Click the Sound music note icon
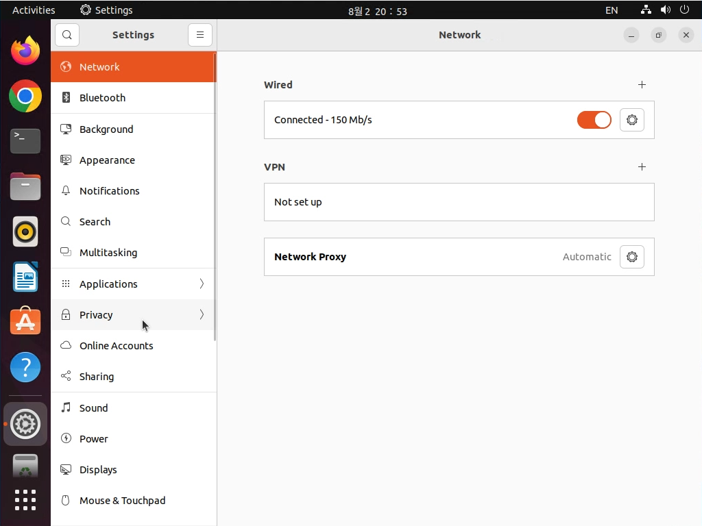The image size is (702, 526). pyautogui.click(x=66, y=407)
